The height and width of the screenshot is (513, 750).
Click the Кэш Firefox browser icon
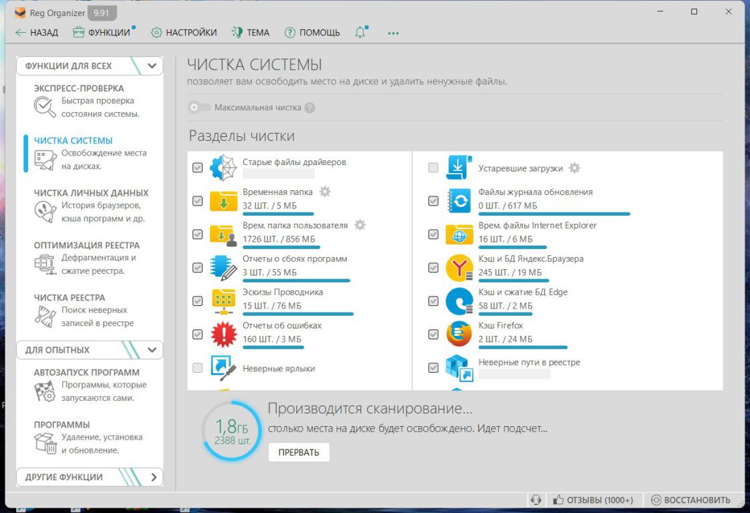coord(459,333)
